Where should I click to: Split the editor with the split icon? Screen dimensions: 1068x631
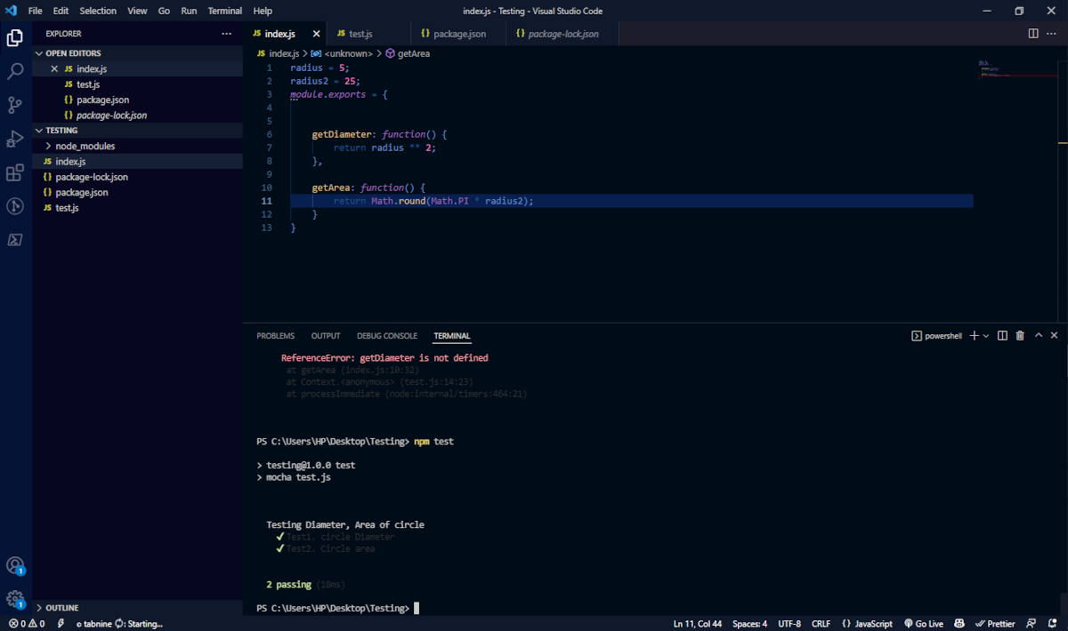(1032, 33)
